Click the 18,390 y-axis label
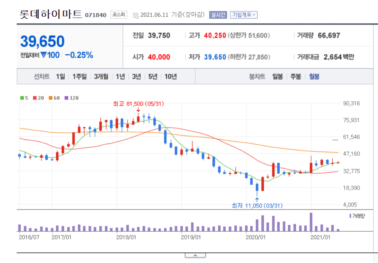The height and width of the screenshot is (263, 378). point(351,188)
